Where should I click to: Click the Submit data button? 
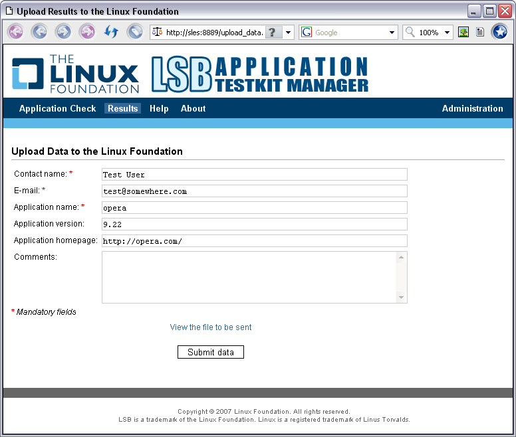click(x=211, y=352)
